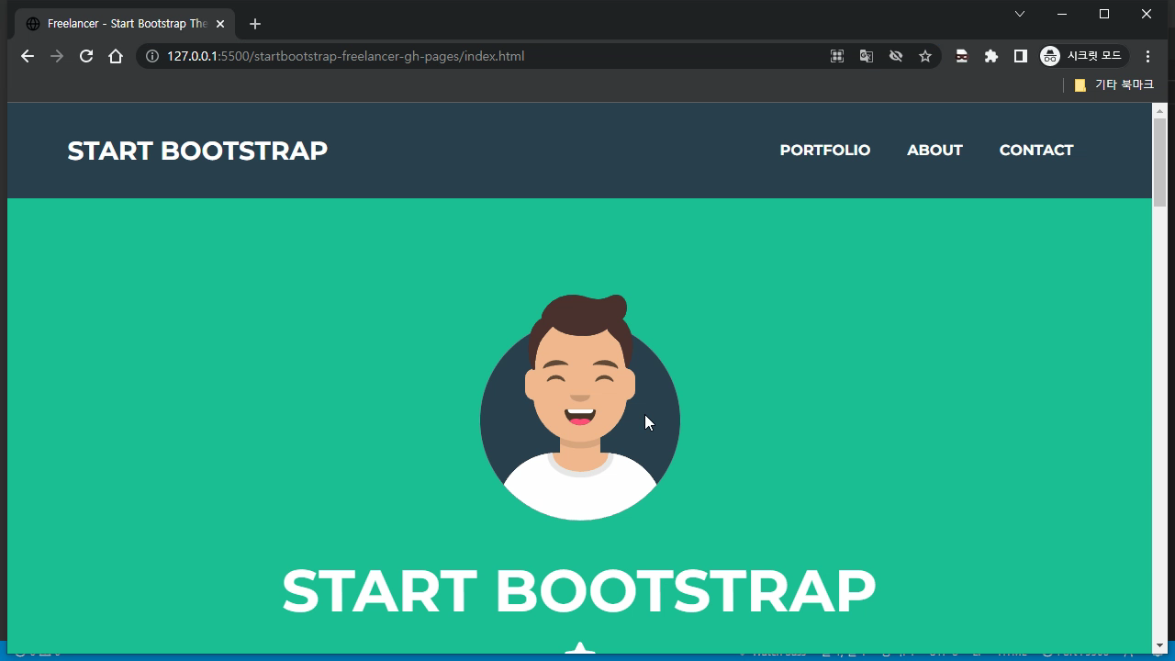This screenshot has width=1175, height=661.
Task: Select the Freelancer - Start Bootstrap tab
Action: (125, 24)
